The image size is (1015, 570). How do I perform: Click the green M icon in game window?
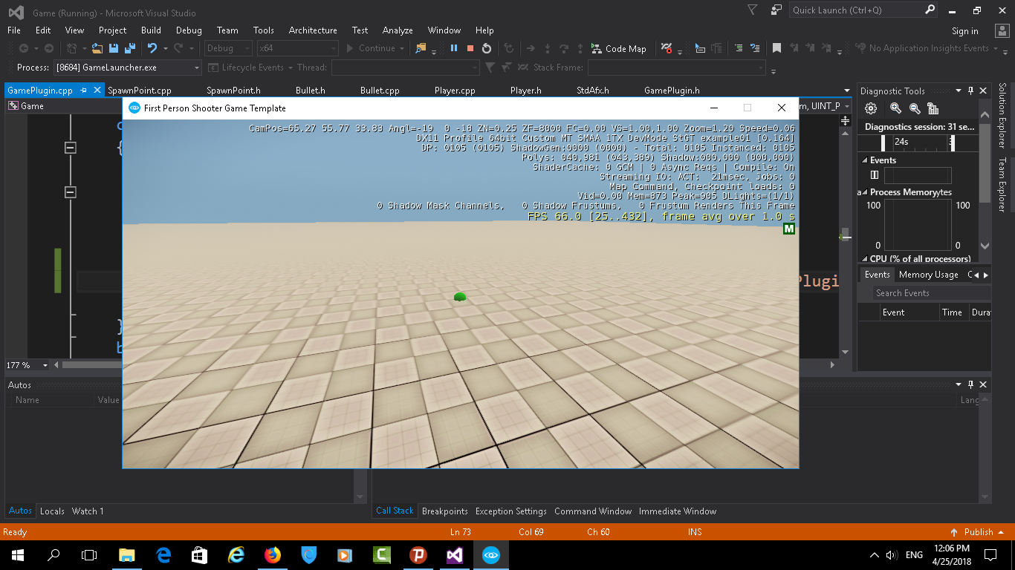tap(789, 229)
